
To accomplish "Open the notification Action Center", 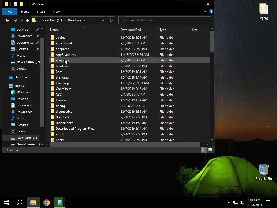I will (268, 203).
